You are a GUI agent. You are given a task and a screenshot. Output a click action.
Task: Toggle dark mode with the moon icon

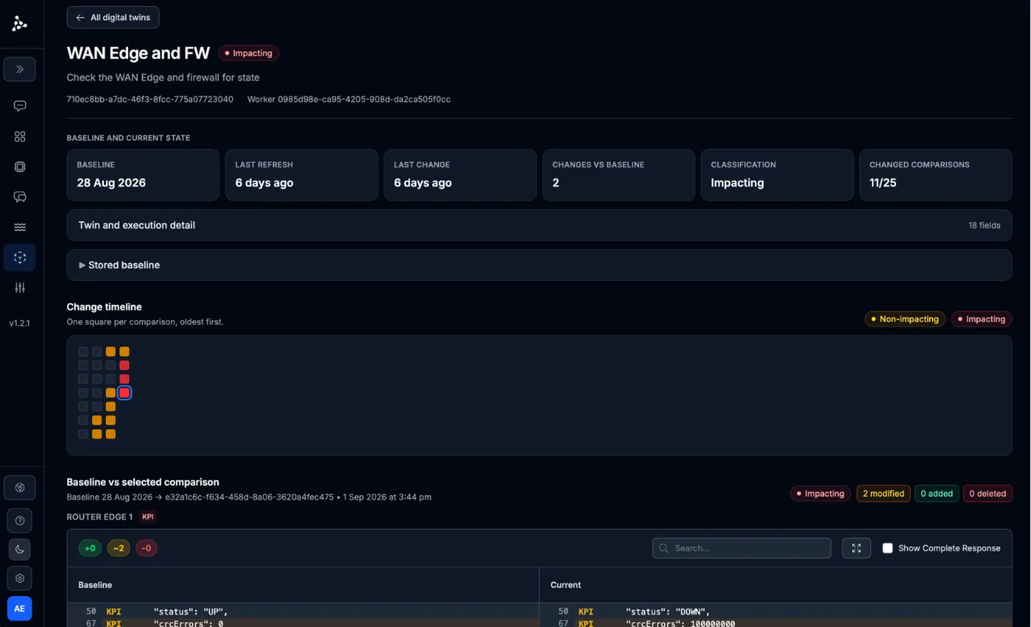[20, 549]
